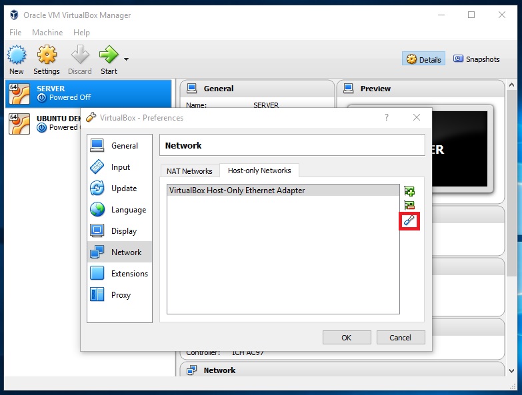522x395 pixels.
Task: Open Update preferences category
Action: tap(119, 189)
